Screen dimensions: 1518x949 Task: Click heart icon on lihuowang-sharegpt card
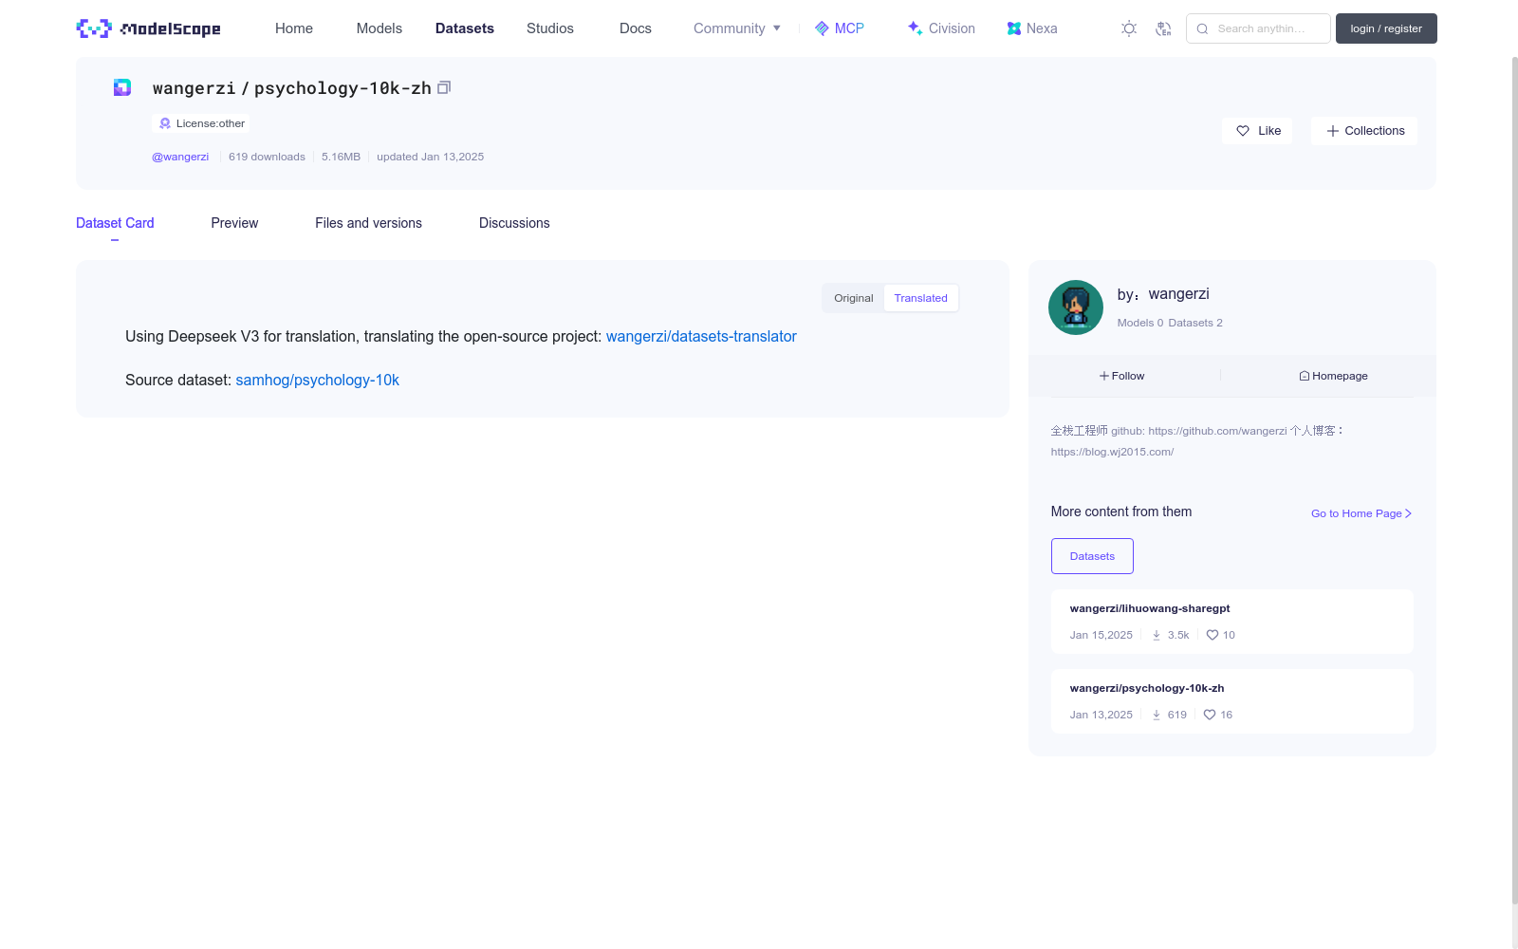point(1213,635)
